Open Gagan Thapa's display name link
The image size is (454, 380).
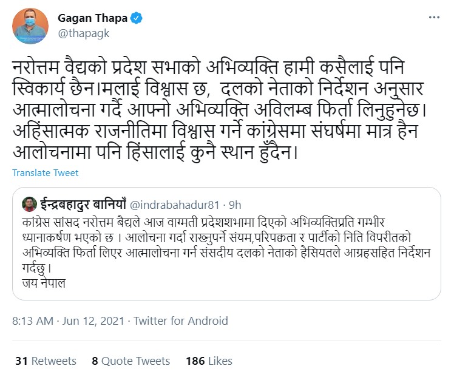coord(92,18)
